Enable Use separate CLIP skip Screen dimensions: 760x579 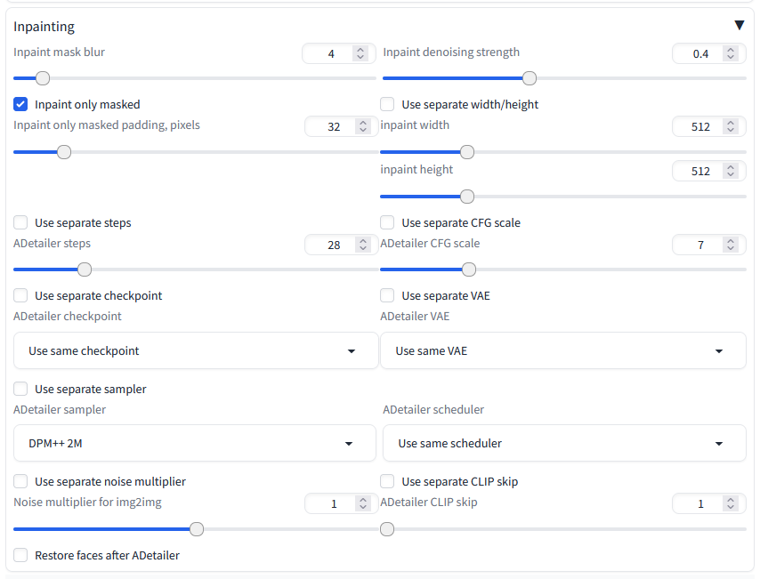[x=387, y=481]
